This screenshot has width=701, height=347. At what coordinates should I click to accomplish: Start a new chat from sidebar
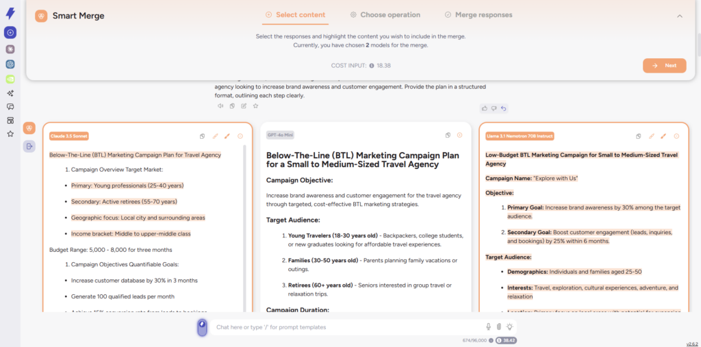[10, 33]
